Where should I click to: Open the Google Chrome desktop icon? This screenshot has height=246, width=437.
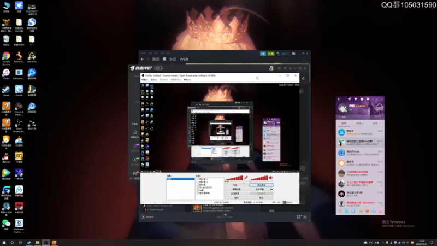pos(6,58)
